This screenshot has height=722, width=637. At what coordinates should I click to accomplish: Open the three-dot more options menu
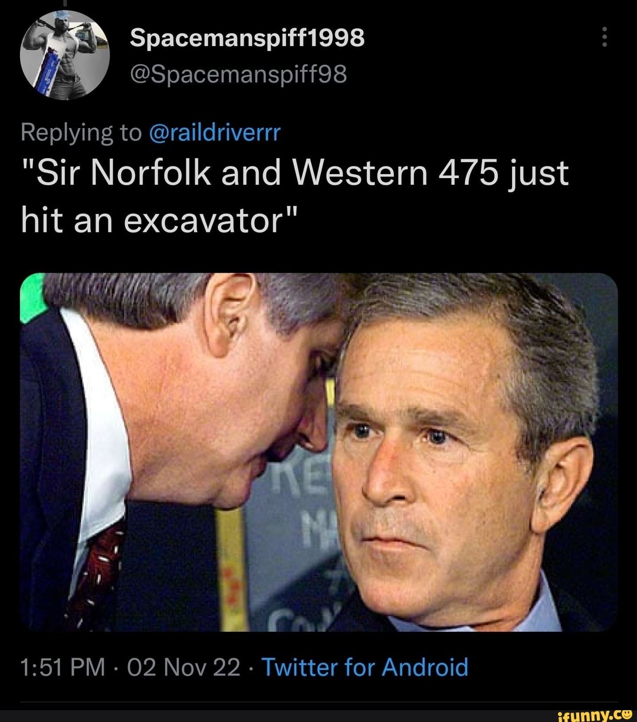(x=603, y=39)
